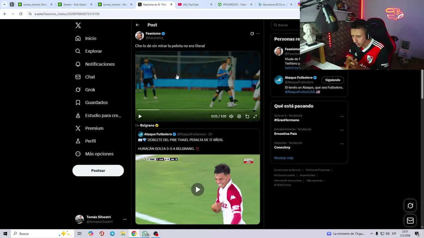The width and height of the screenshot is (424, 238).
Task: Open Ataque Futbolero avatar in sidebar
Action: 279,80
